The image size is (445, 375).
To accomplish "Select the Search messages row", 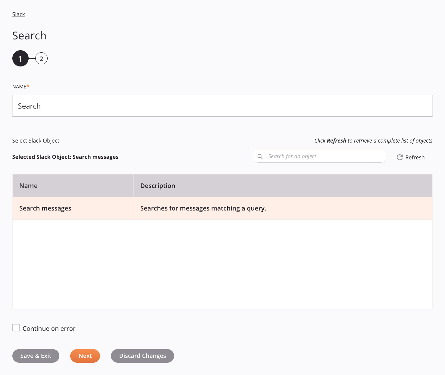I will coord(222,208).
